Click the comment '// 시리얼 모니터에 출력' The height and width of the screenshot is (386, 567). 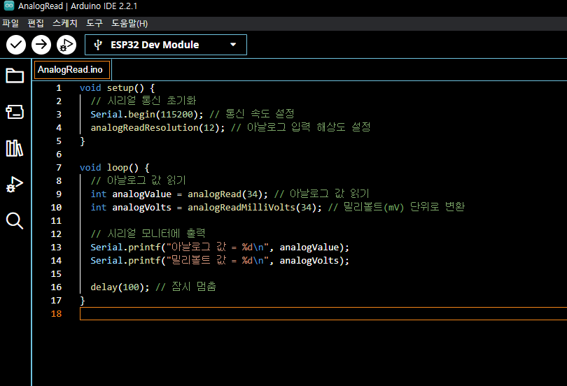(x=148, y=234)
